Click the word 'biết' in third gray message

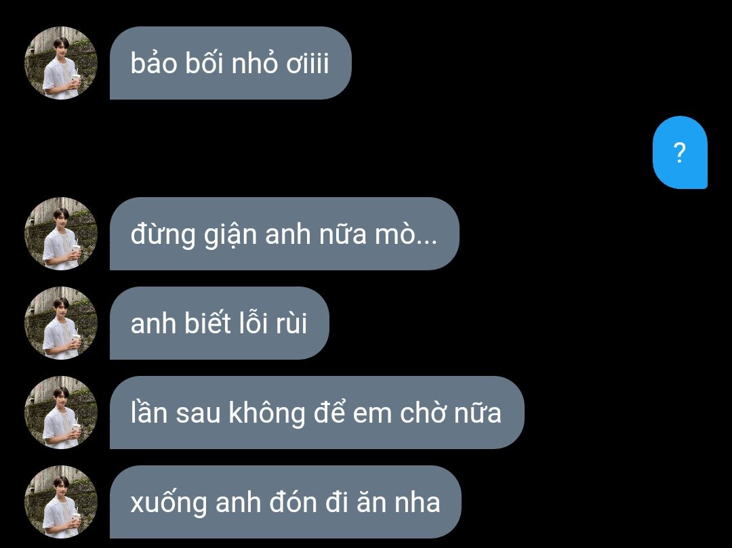(208, 322)
